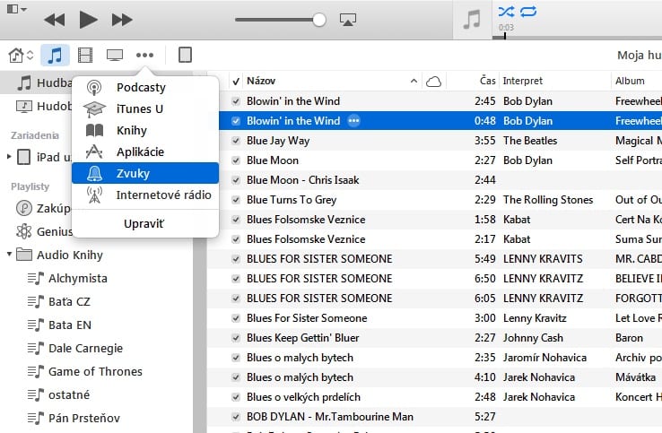The height and width of the screenshot is (433, 662).
Task: Open the AirPlay output selector
Action: pos(348,20)
